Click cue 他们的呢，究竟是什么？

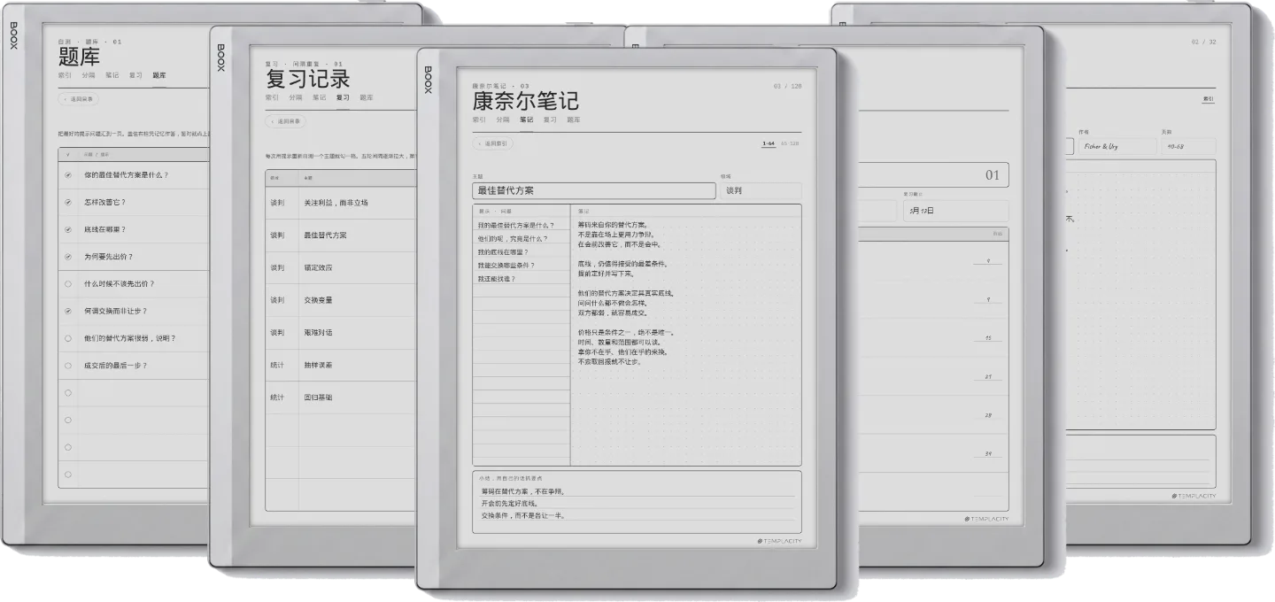513,238
